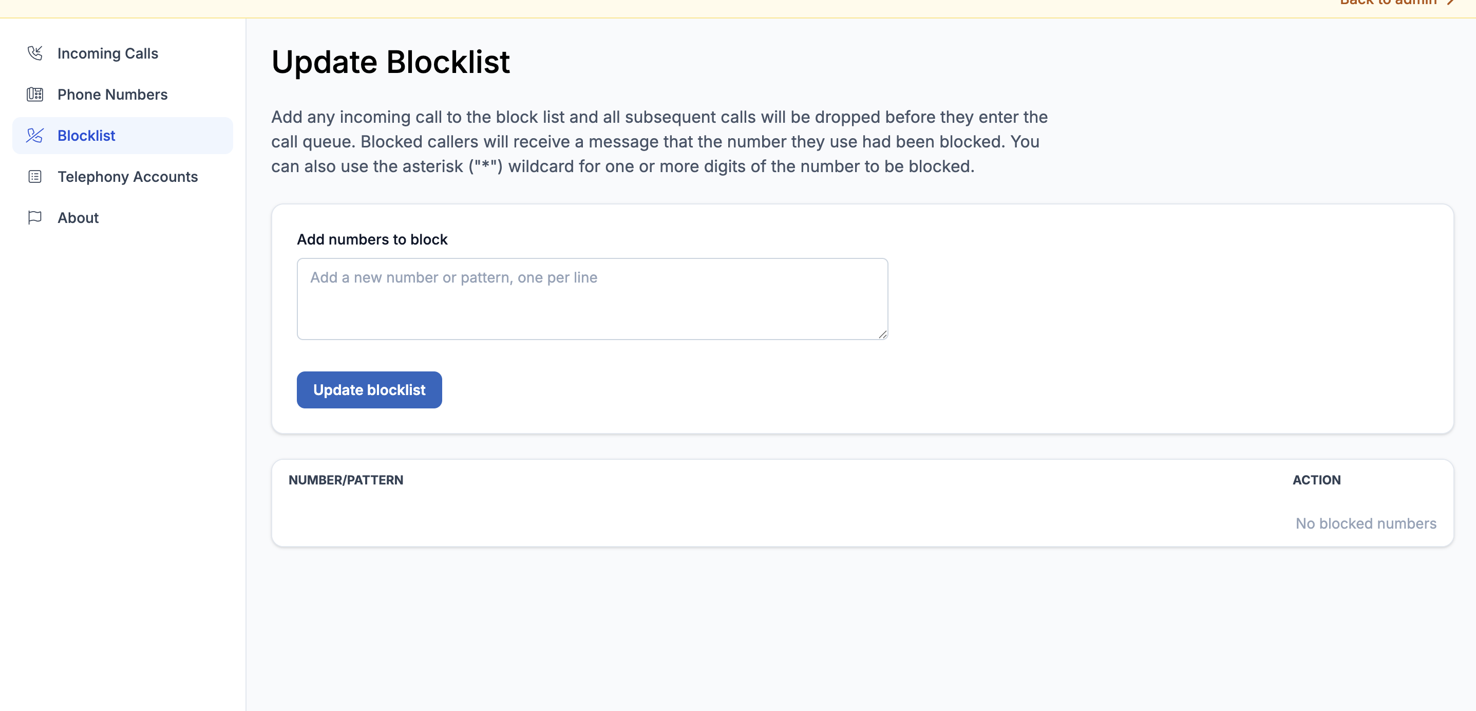Click the Blocklist crossed-phone icon
This screenshot has width=1476, height=711.
[35, 136]
